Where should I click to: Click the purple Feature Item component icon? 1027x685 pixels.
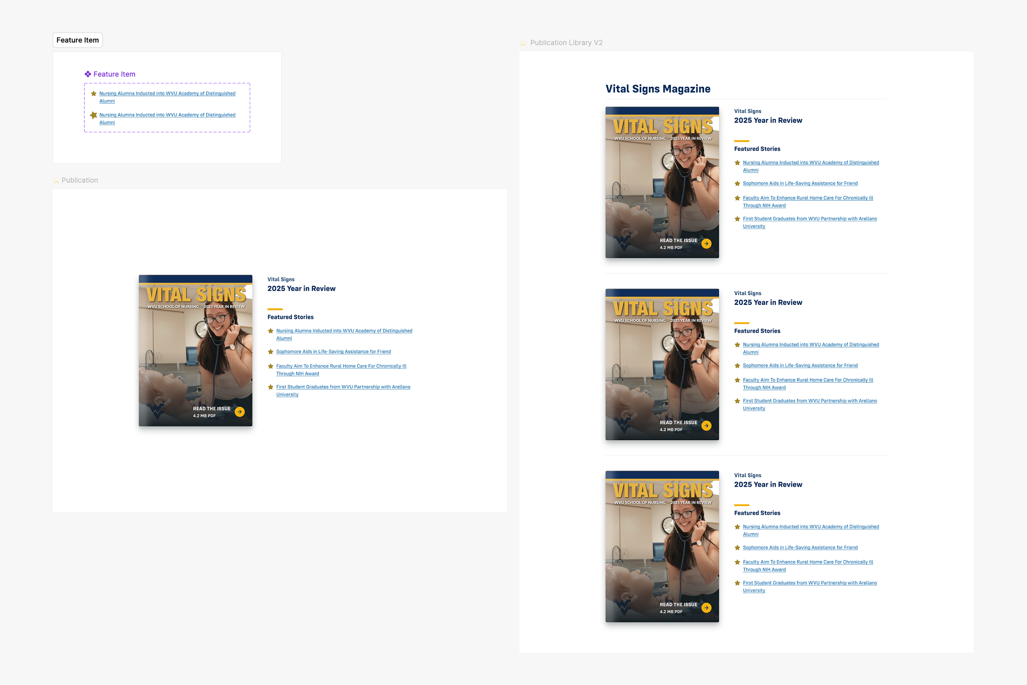pyautogui.click(x=88, y=74)
